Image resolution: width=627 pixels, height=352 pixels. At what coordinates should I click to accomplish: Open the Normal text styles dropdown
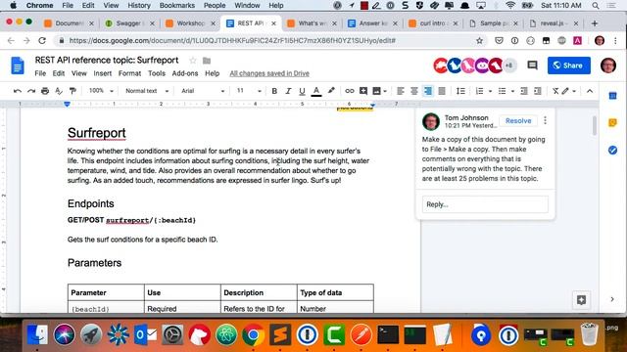pos(147,91)
